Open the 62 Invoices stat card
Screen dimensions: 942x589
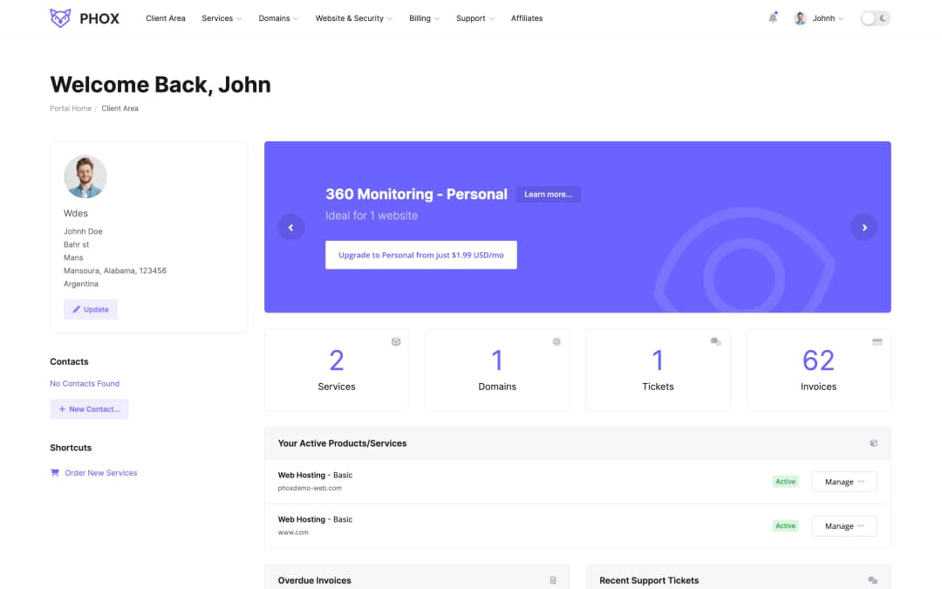pos(818,370)
